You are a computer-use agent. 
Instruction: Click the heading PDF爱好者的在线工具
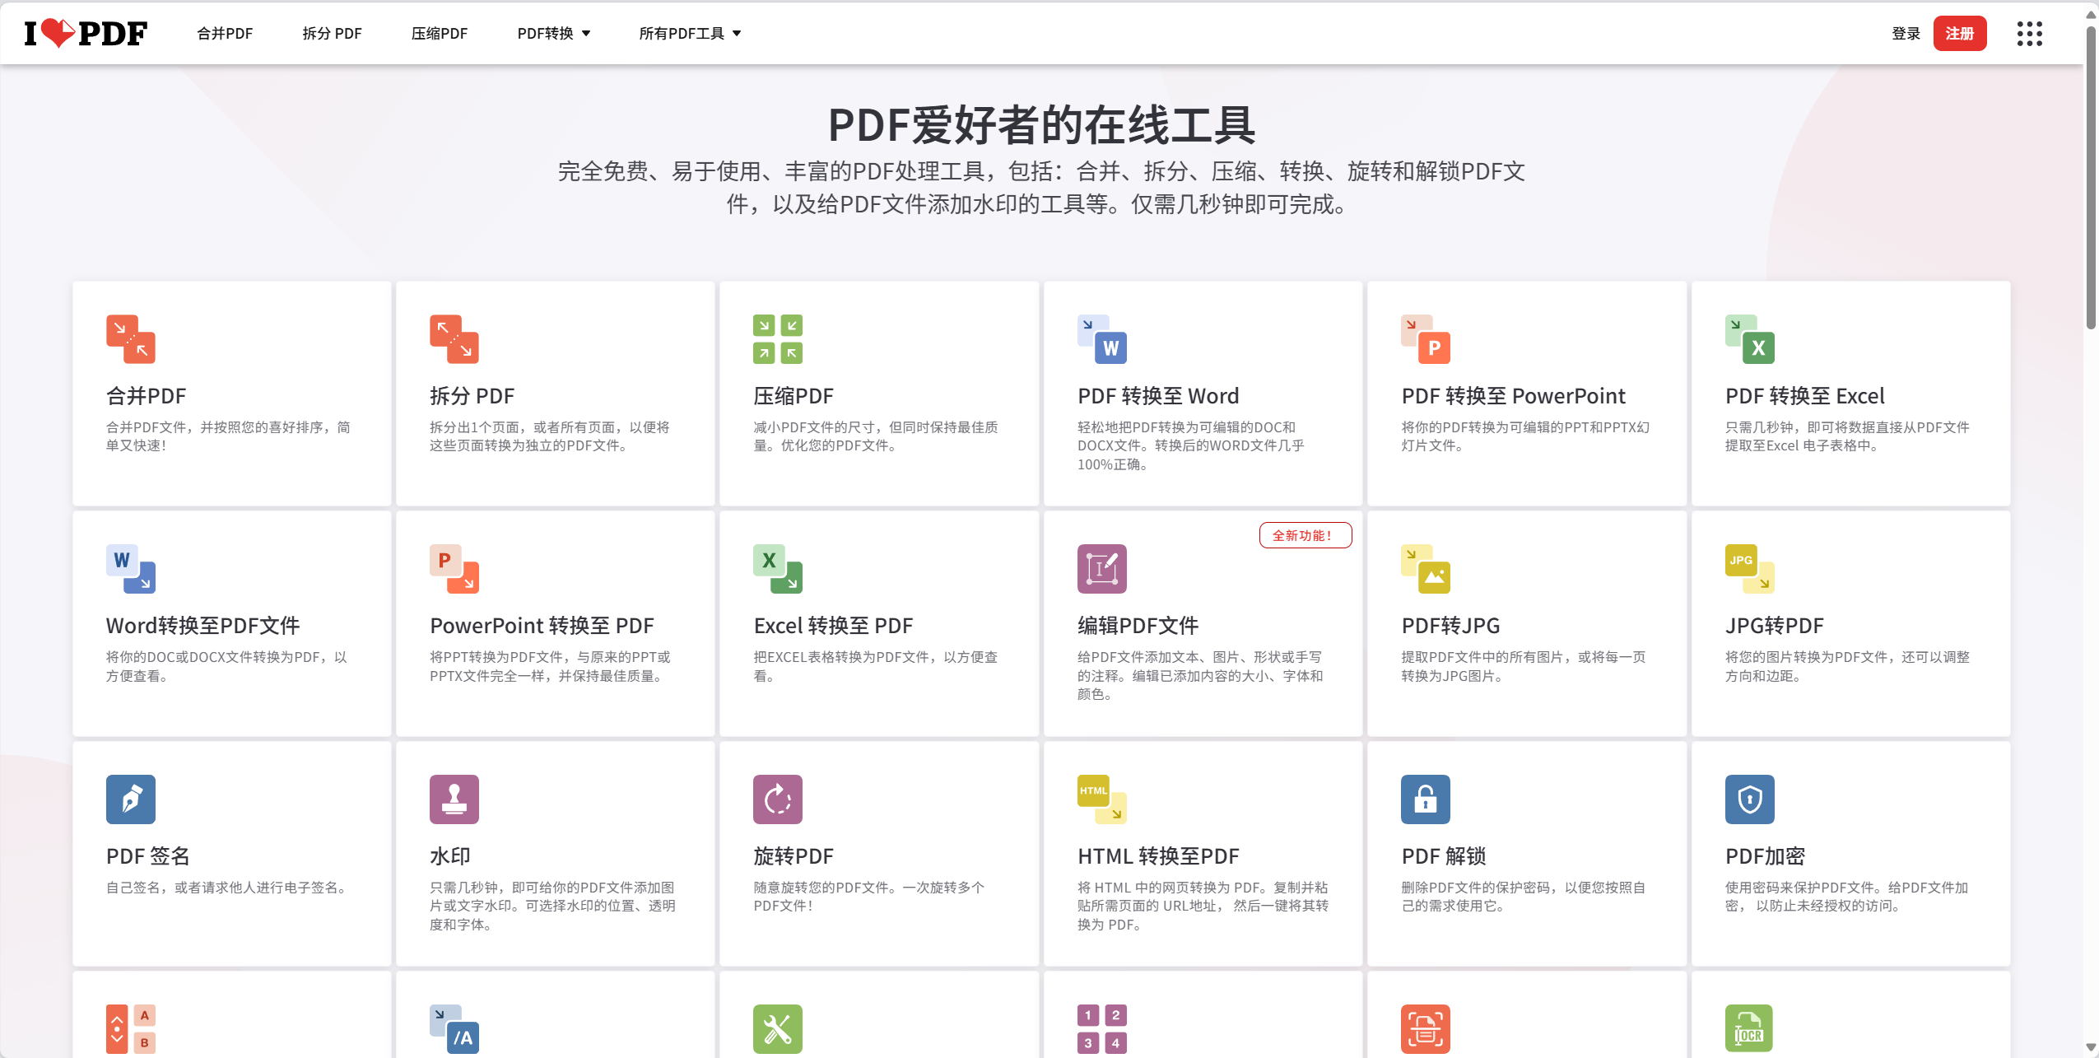(x=1042, y=125)
